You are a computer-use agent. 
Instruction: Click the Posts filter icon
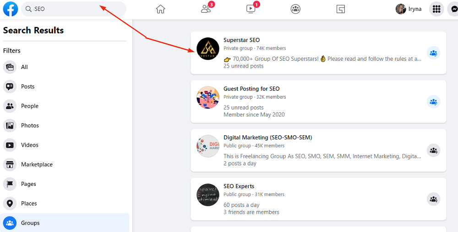pyautogui.click(x=10, y=87)
